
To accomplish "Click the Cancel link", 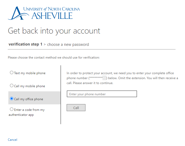I will [x=13, y=140].
